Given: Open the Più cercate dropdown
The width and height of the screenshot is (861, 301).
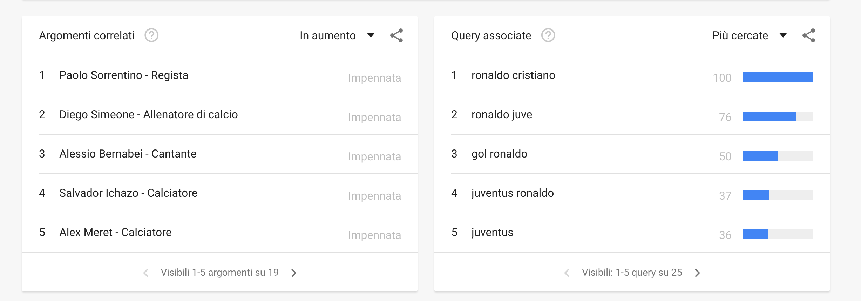Looking at the screenshot, I should [749, 35].
